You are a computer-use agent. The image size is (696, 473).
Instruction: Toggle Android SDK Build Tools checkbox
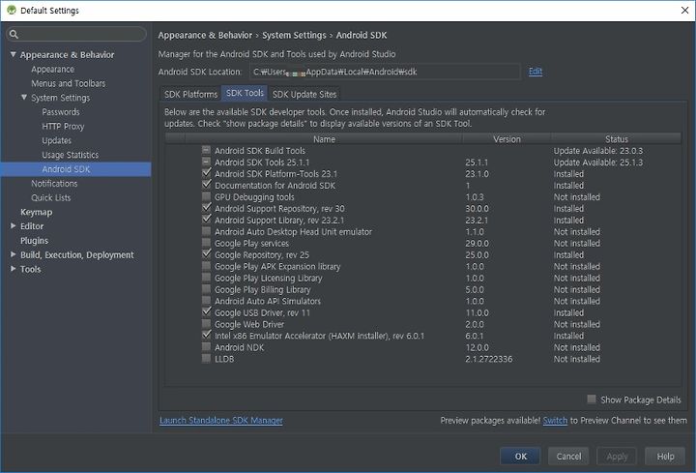click(206, 150)
